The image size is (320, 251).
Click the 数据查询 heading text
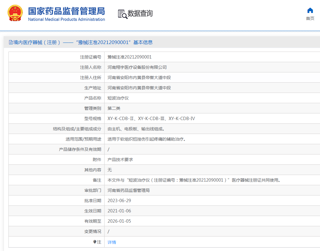[140, 14]
